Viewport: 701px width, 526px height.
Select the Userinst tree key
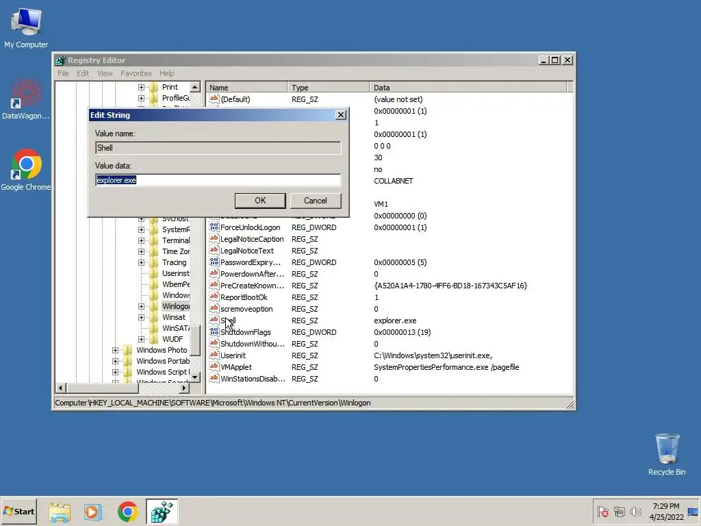[176, 273]
